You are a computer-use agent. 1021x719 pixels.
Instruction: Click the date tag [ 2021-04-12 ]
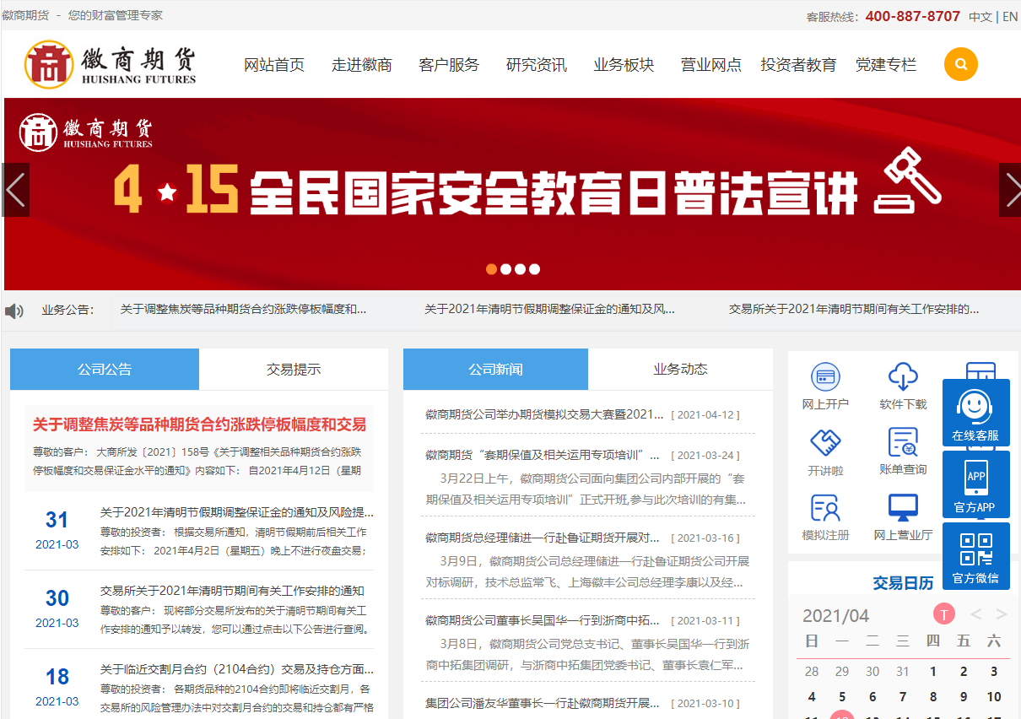coord(705,415)
